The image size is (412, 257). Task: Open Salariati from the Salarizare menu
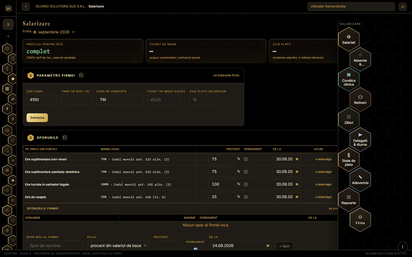click(349, 39)
